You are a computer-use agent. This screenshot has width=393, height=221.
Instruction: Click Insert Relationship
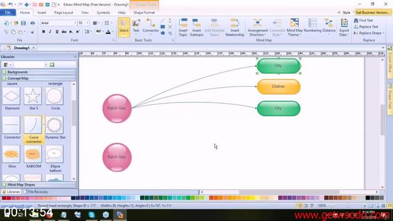tap(235, 28)
